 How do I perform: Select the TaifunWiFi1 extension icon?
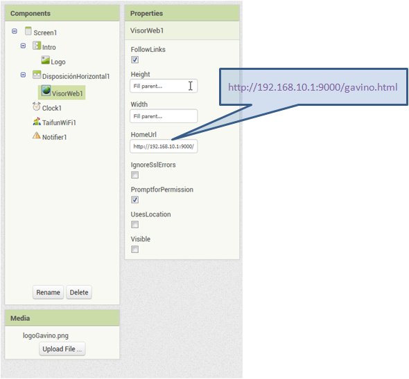pos(37,121)
